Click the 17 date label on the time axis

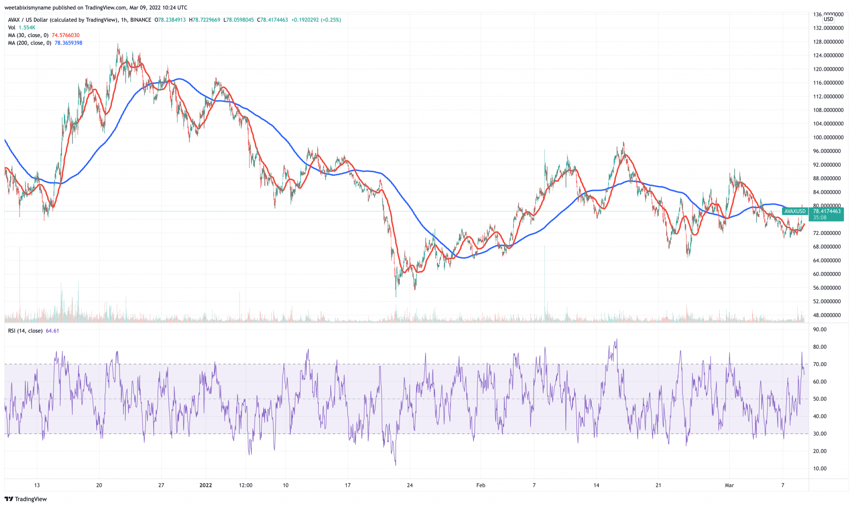(x=348, y=485)
